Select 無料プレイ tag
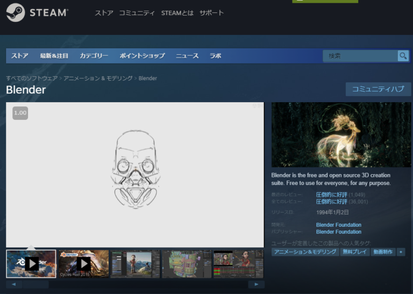This screenshot has height=294, width=413. coord(354,252)
